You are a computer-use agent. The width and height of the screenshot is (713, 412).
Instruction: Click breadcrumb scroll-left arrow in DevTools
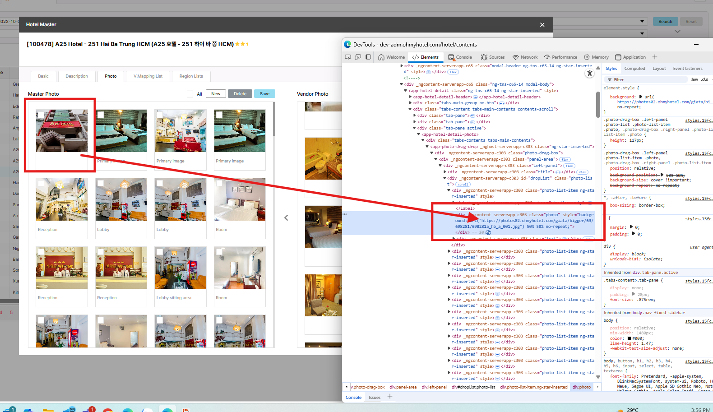347,387
